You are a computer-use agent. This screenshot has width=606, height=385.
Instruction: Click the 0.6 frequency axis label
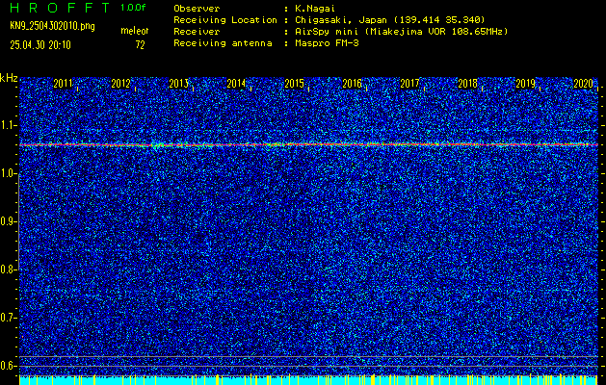click(x=7, y=366)
